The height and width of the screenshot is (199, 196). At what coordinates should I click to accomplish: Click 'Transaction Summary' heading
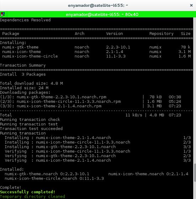(23, 65)
